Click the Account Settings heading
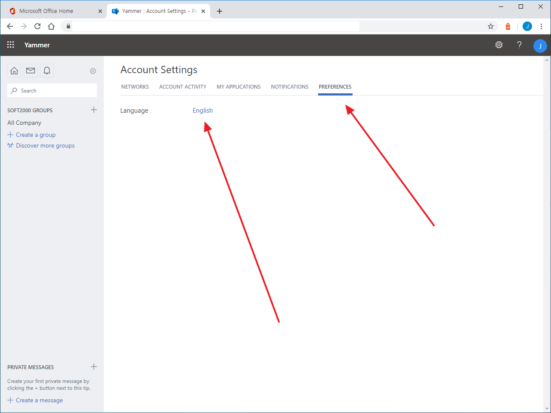 pos(159,70)
